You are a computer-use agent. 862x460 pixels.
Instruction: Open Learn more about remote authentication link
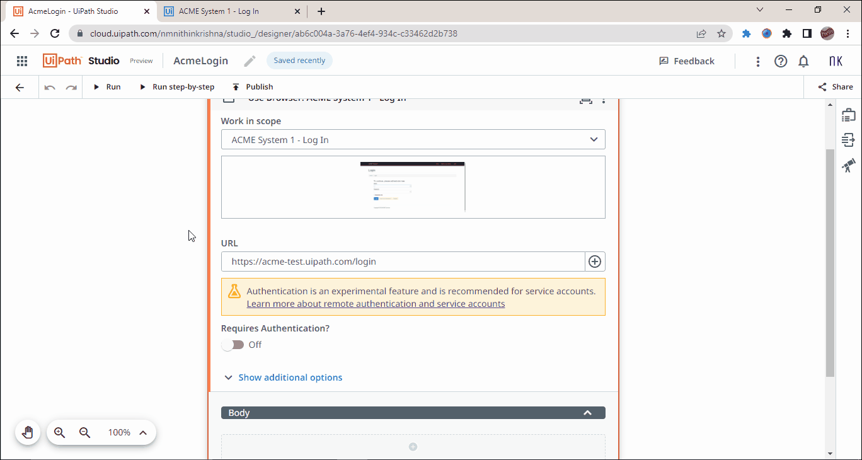(x=376, y=304)
